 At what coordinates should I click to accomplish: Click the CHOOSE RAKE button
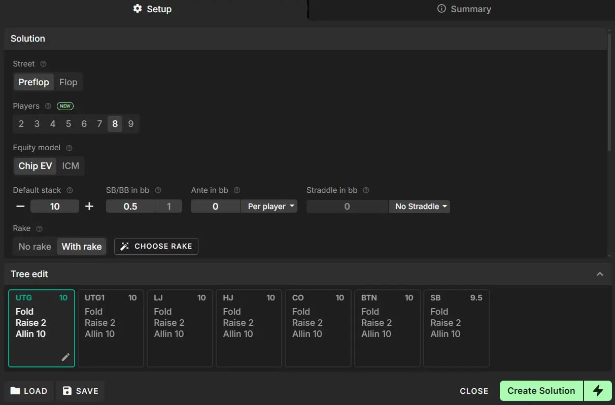(156, 246)
